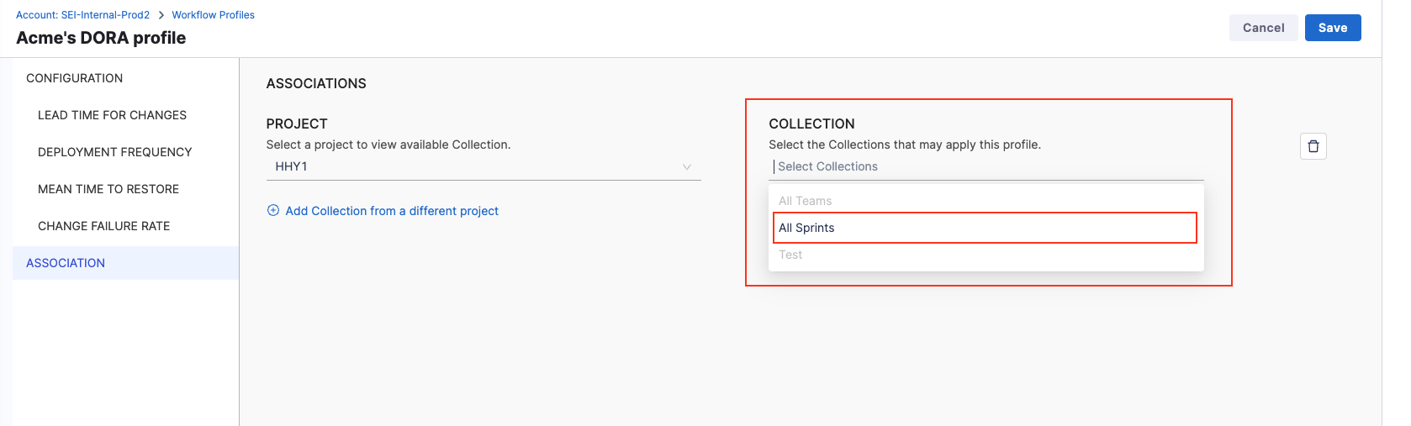Image resolution: width=1411 pixels, height=426 pixels.
Task: Switch to Lead Time for Changes
Action: click(112, 115)
